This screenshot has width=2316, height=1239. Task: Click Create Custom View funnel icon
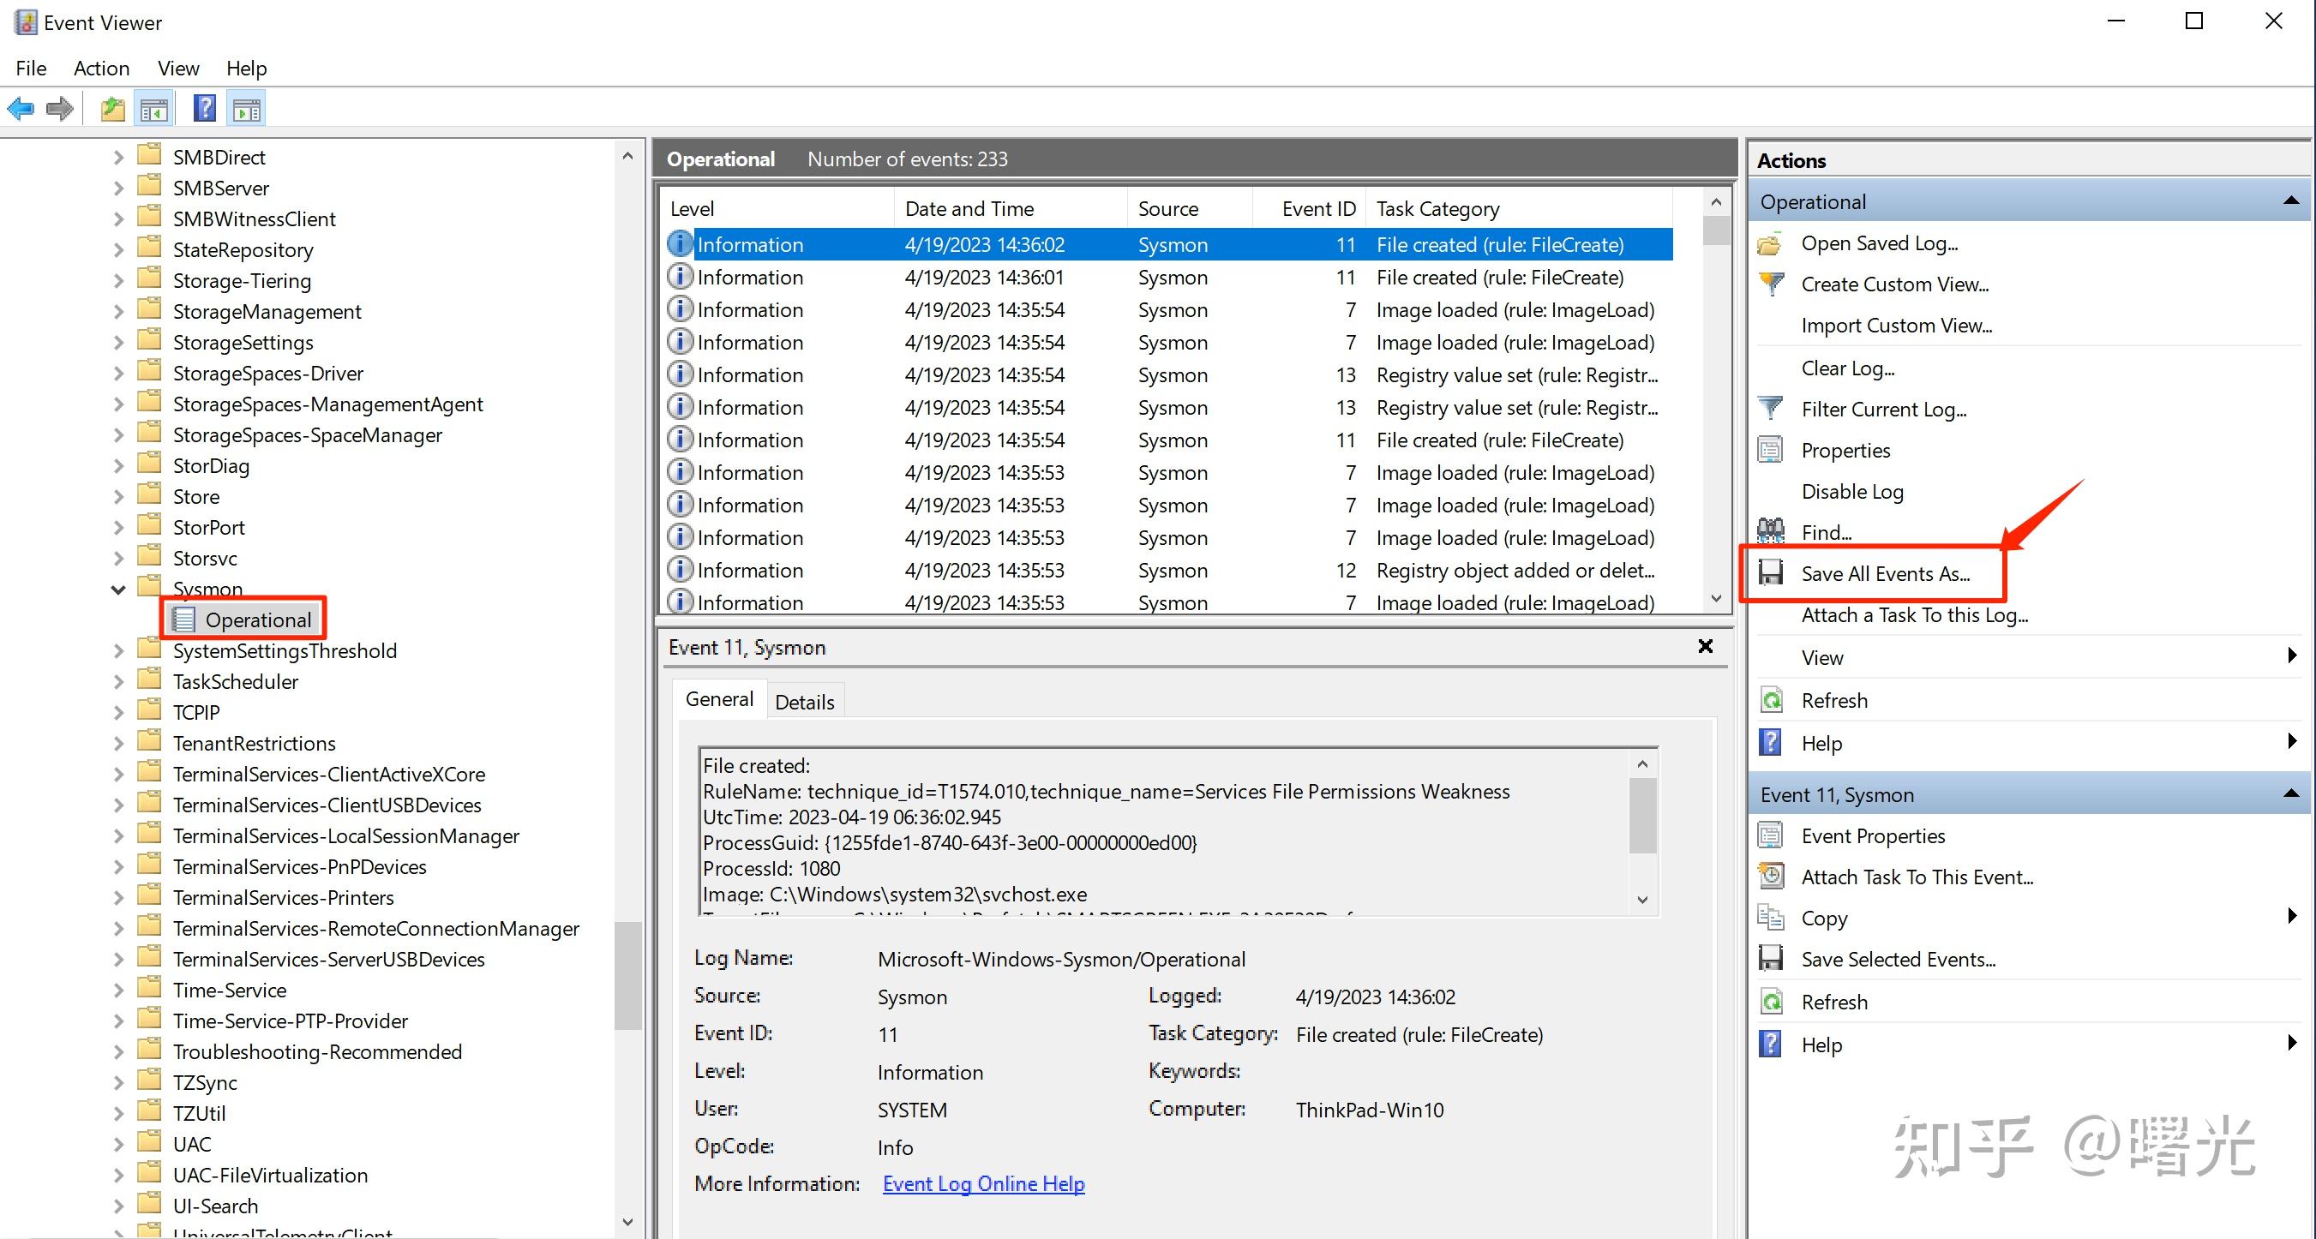1770,284
